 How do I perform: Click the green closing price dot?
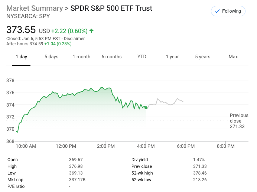coord(146,108)
